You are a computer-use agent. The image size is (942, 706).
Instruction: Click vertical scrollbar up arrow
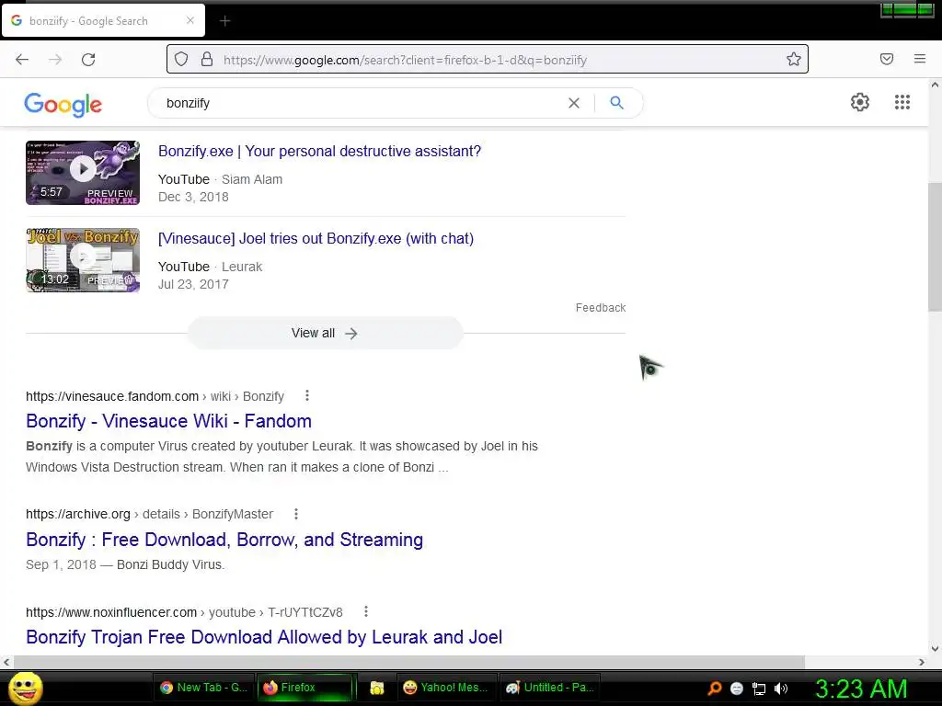[935, 85]
